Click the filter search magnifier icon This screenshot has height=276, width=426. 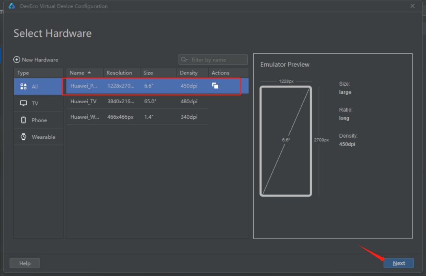point(184,60)
